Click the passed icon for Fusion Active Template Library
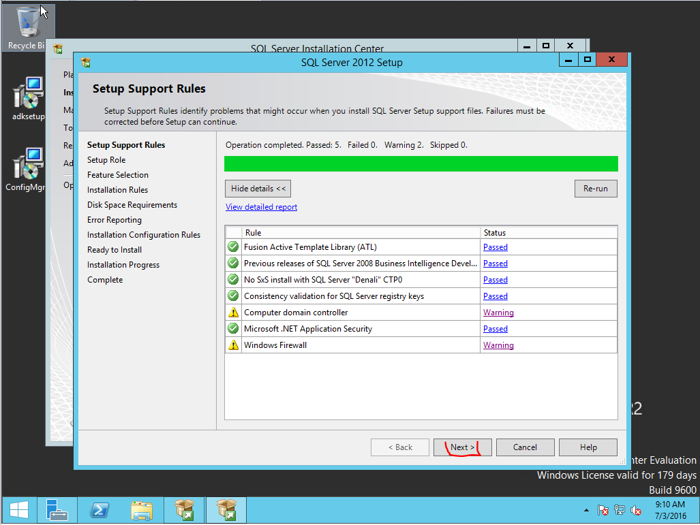700x525 pixels. [x=233, y=246]
